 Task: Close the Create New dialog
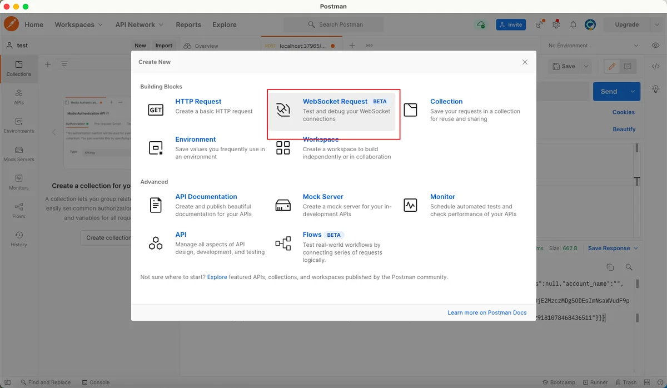click(x=525, y=62)
